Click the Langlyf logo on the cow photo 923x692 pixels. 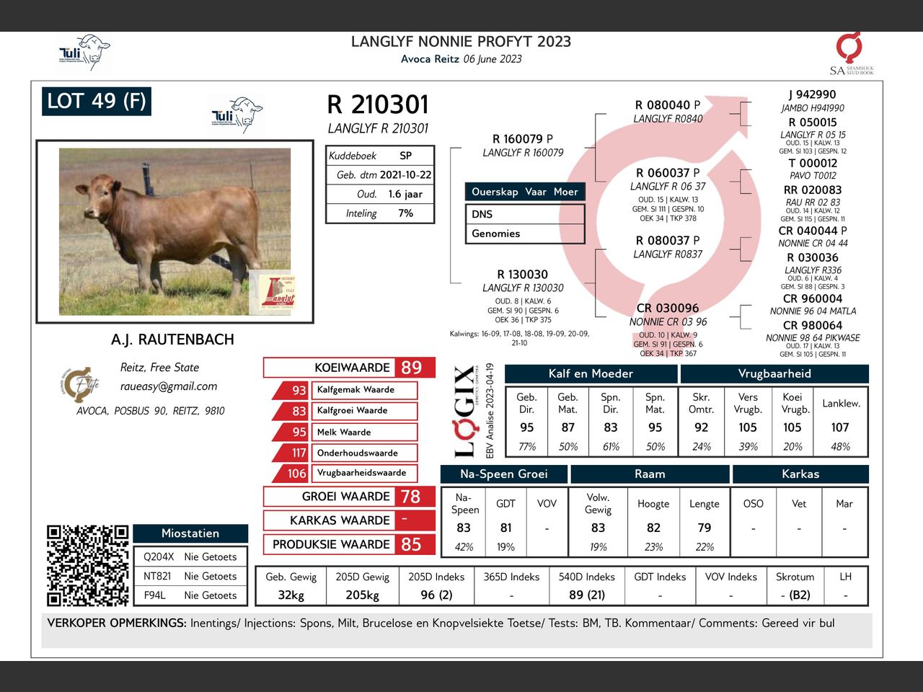[x=278, y=293]
